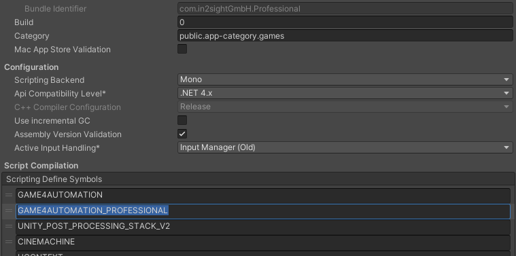Click the Bundle Identifier input field
This screenshot has width=516, height=256.
[x=345, y=9]
